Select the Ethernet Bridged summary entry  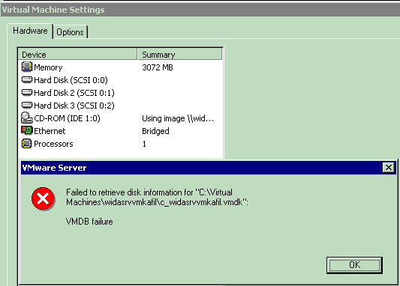(x=155, y=131)
